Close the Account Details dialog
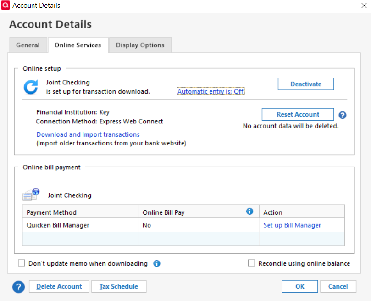 coord(364,6)
